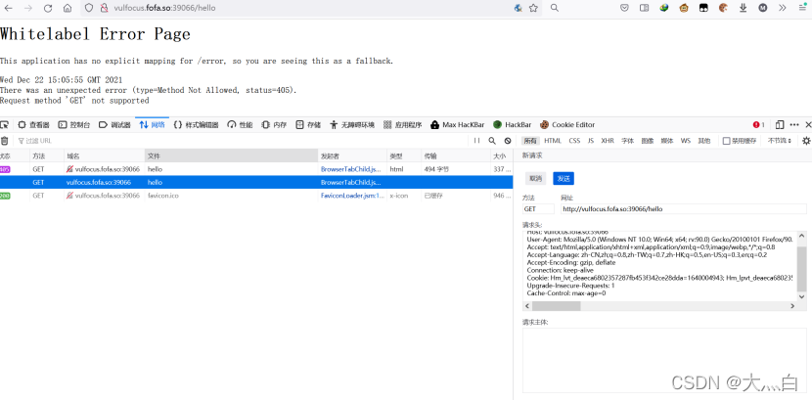Screen dimensions: 812x401
Task: Click the horizontal scrollbar under request headers
Action: [x=557, y=306]
